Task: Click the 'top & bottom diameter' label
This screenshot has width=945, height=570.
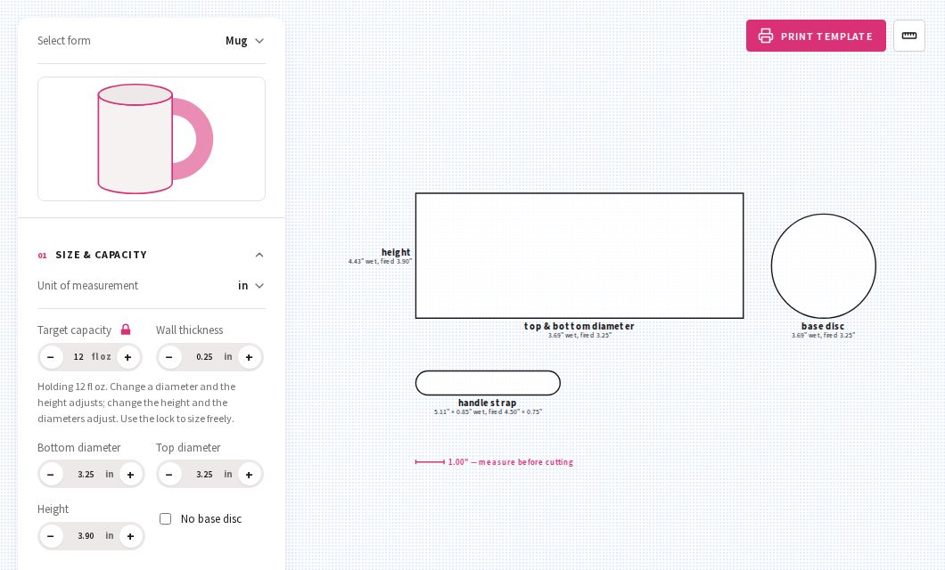Action: click(x=579, y=326)
